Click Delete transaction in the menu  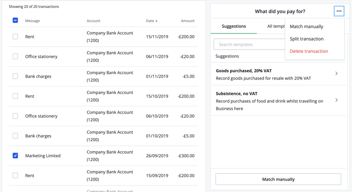coord(309,51)
